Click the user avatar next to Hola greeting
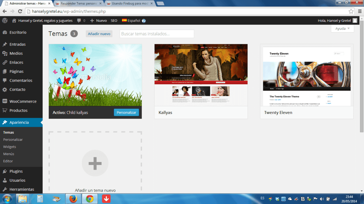 coord(355,20)
